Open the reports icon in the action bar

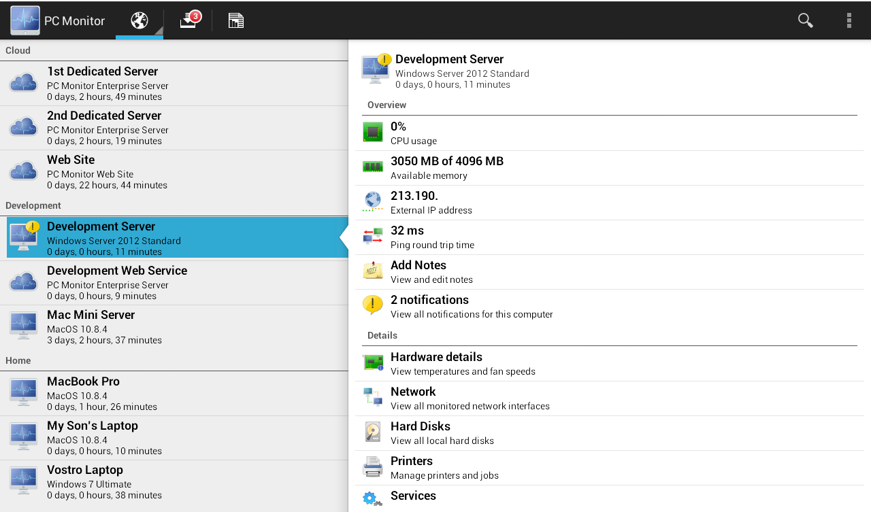[x=236, y=20]
